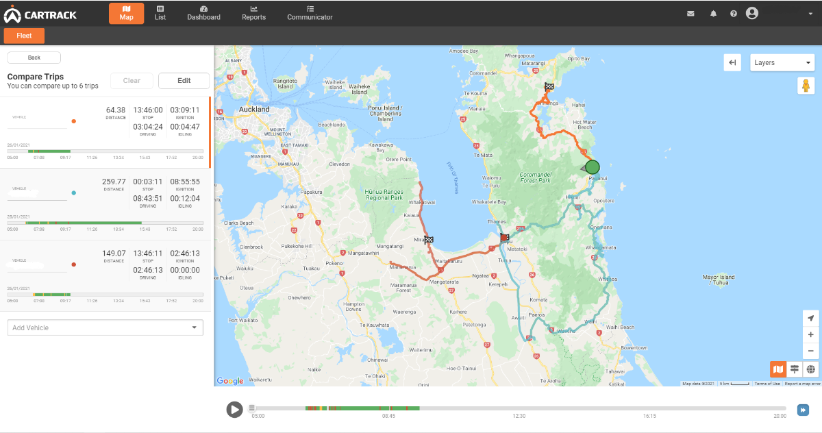Open the notifications bell

713,14
